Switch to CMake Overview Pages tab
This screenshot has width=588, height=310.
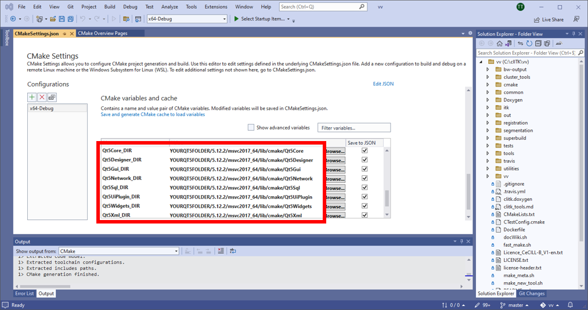click(103, 33)
